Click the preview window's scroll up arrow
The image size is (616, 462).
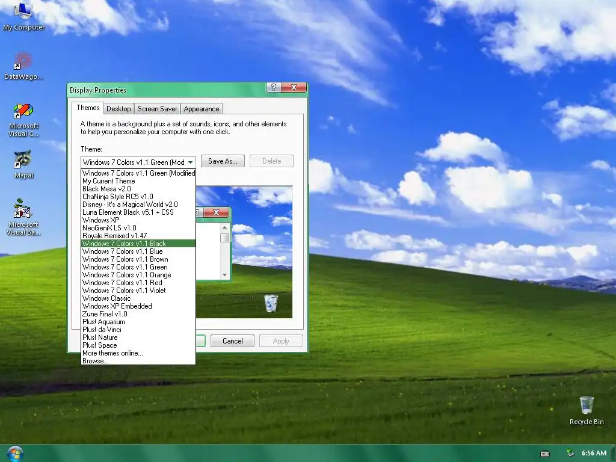point(225,227)
